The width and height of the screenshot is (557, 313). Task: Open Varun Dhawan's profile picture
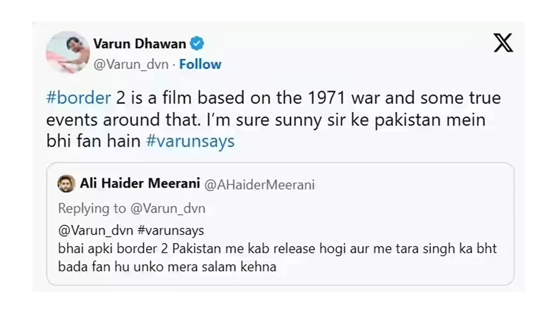[67, 52]
